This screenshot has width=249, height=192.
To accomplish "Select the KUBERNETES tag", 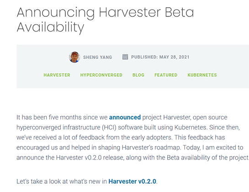I will pyautogui.click(x=202, y=75).
